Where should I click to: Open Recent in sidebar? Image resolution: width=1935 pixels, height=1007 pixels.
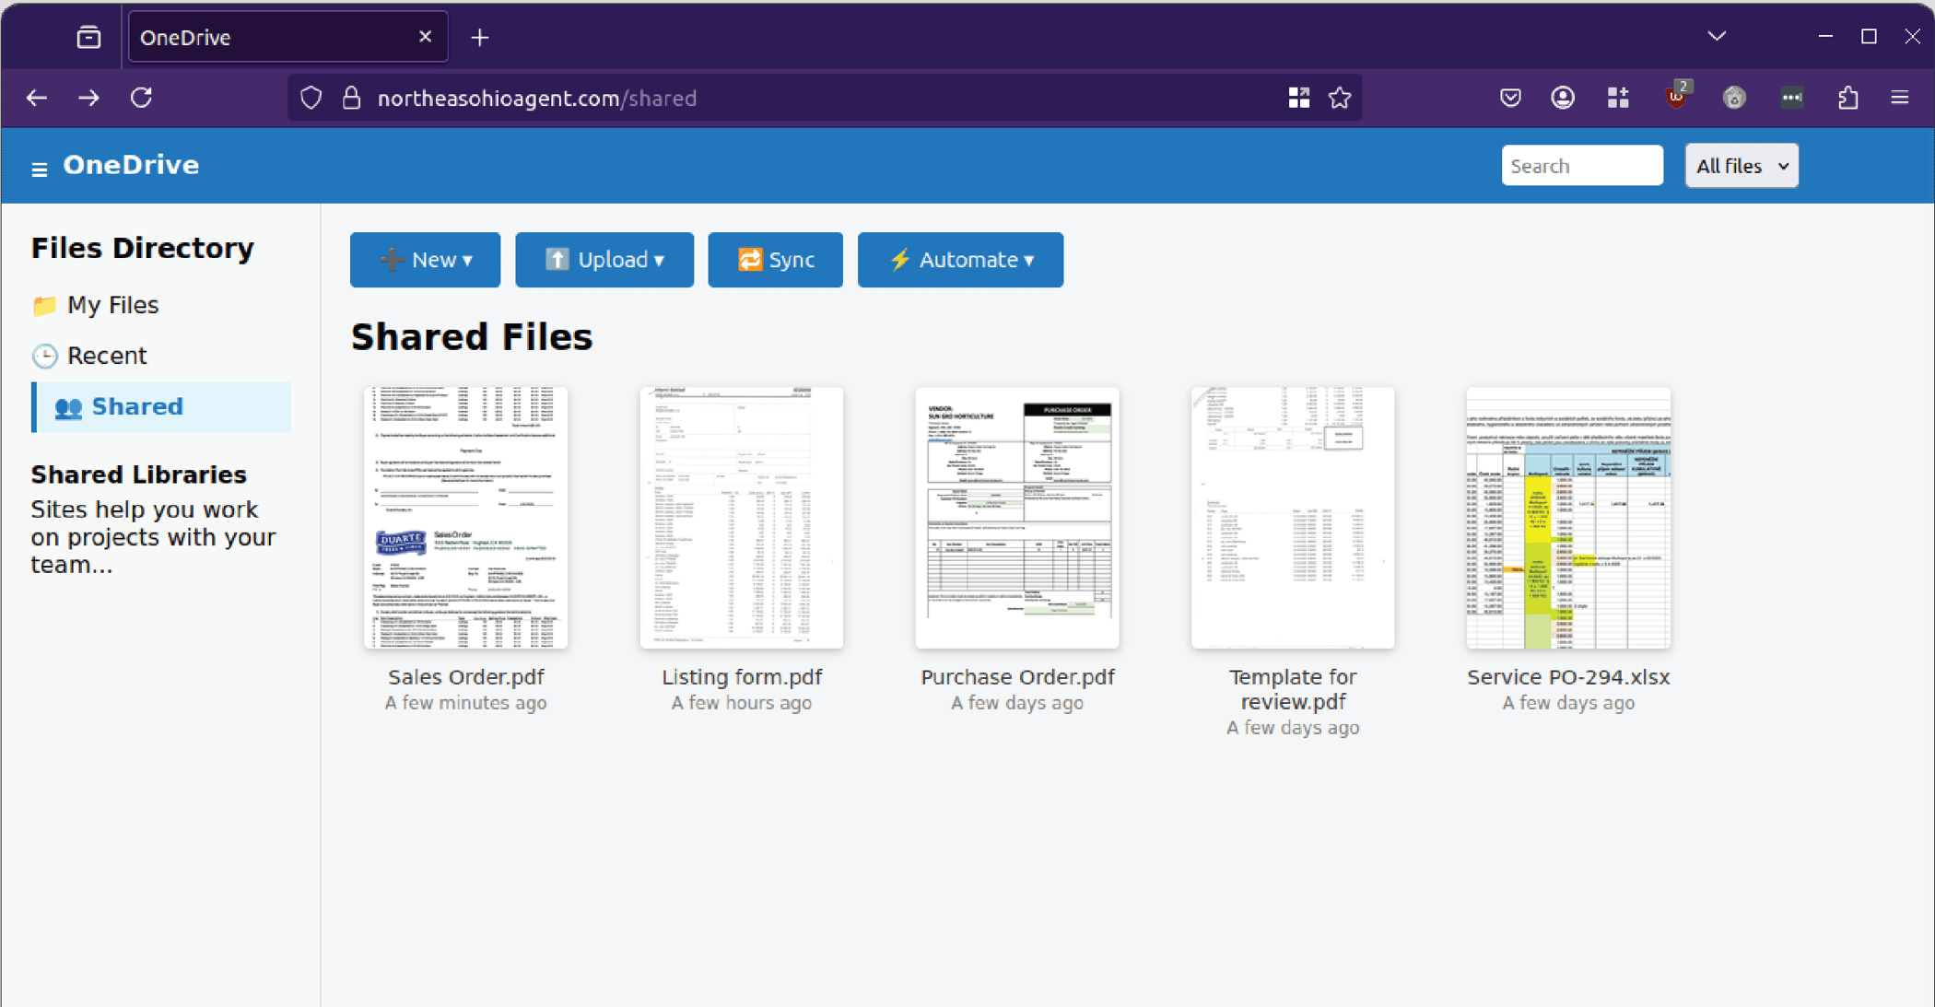coord(90,356)
